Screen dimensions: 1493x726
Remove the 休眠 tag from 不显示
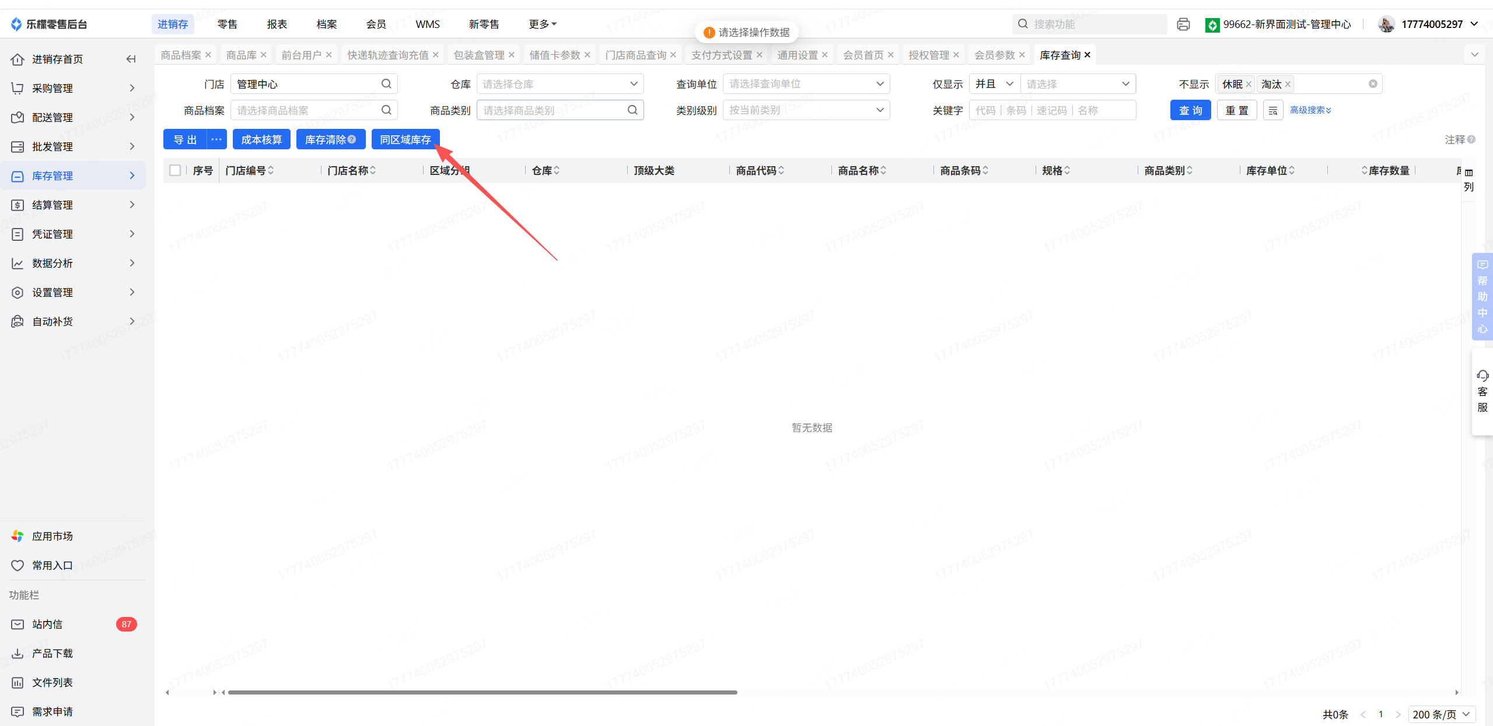pos(1249,85)
